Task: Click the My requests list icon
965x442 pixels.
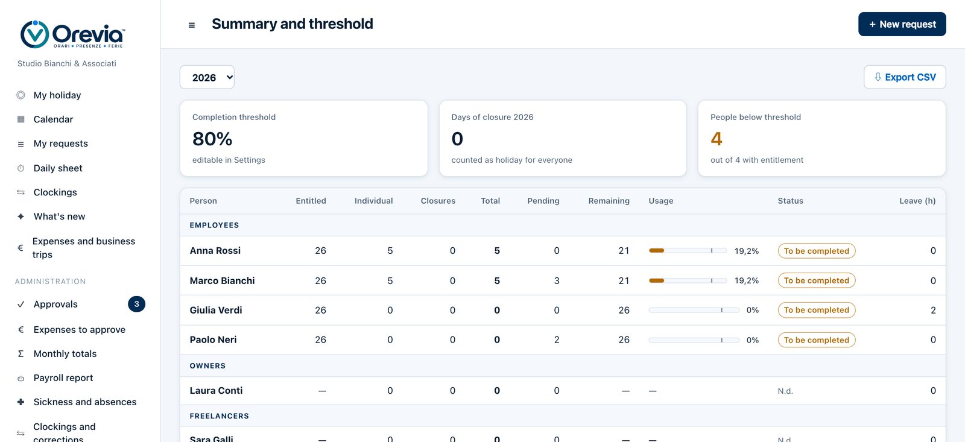Action: [21, 144]
